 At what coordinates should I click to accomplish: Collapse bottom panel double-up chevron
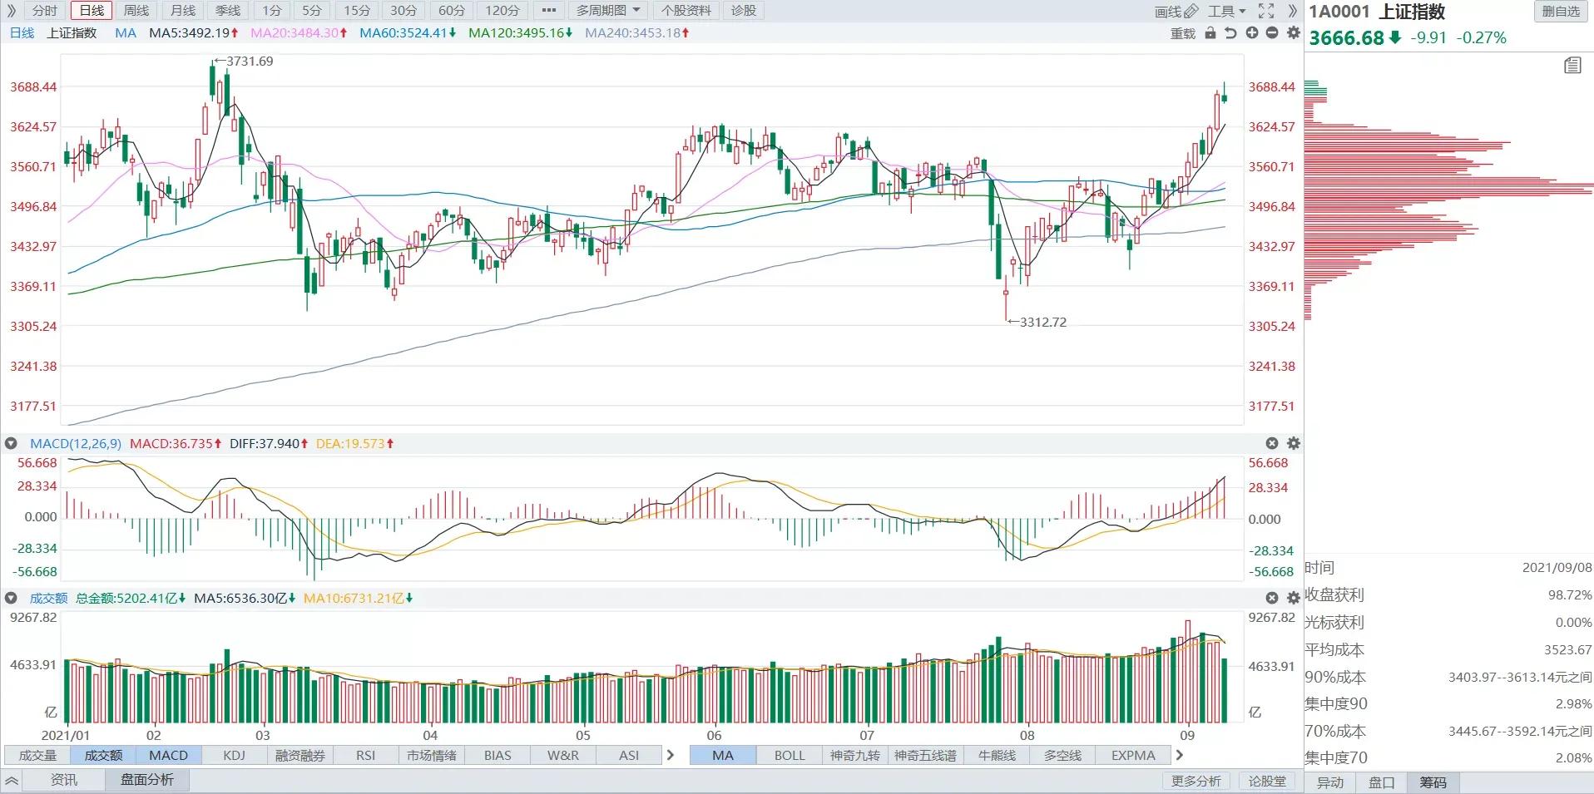point(12,780)
